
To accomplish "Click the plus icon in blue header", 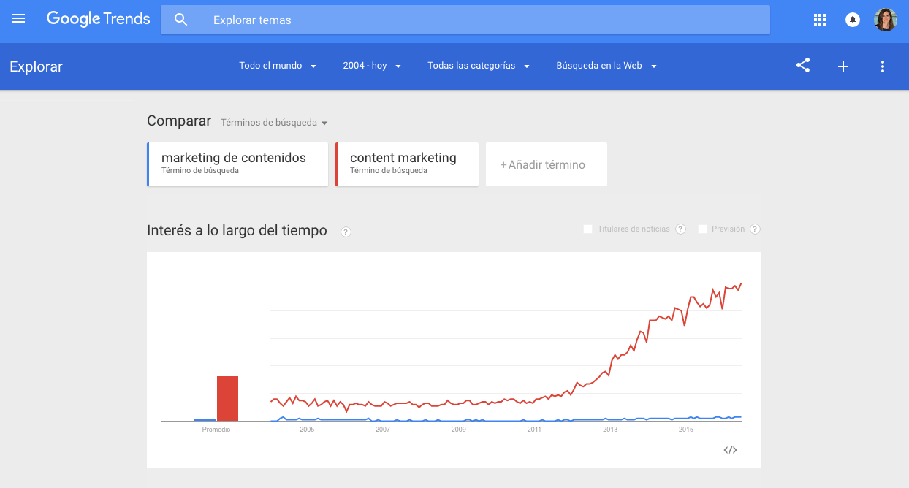I will point(843,66).
